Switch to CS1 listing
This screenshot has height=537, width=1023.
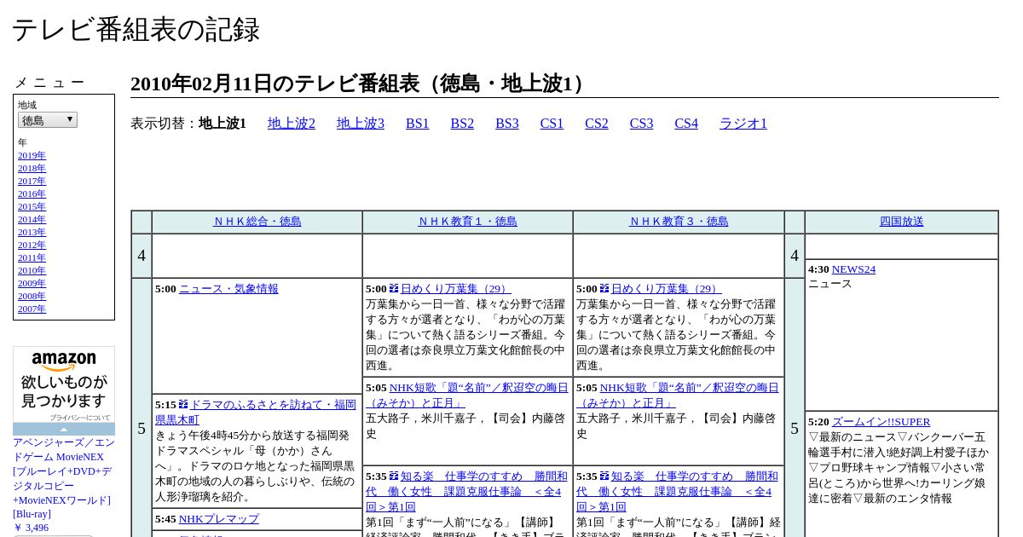click(552, 124)
